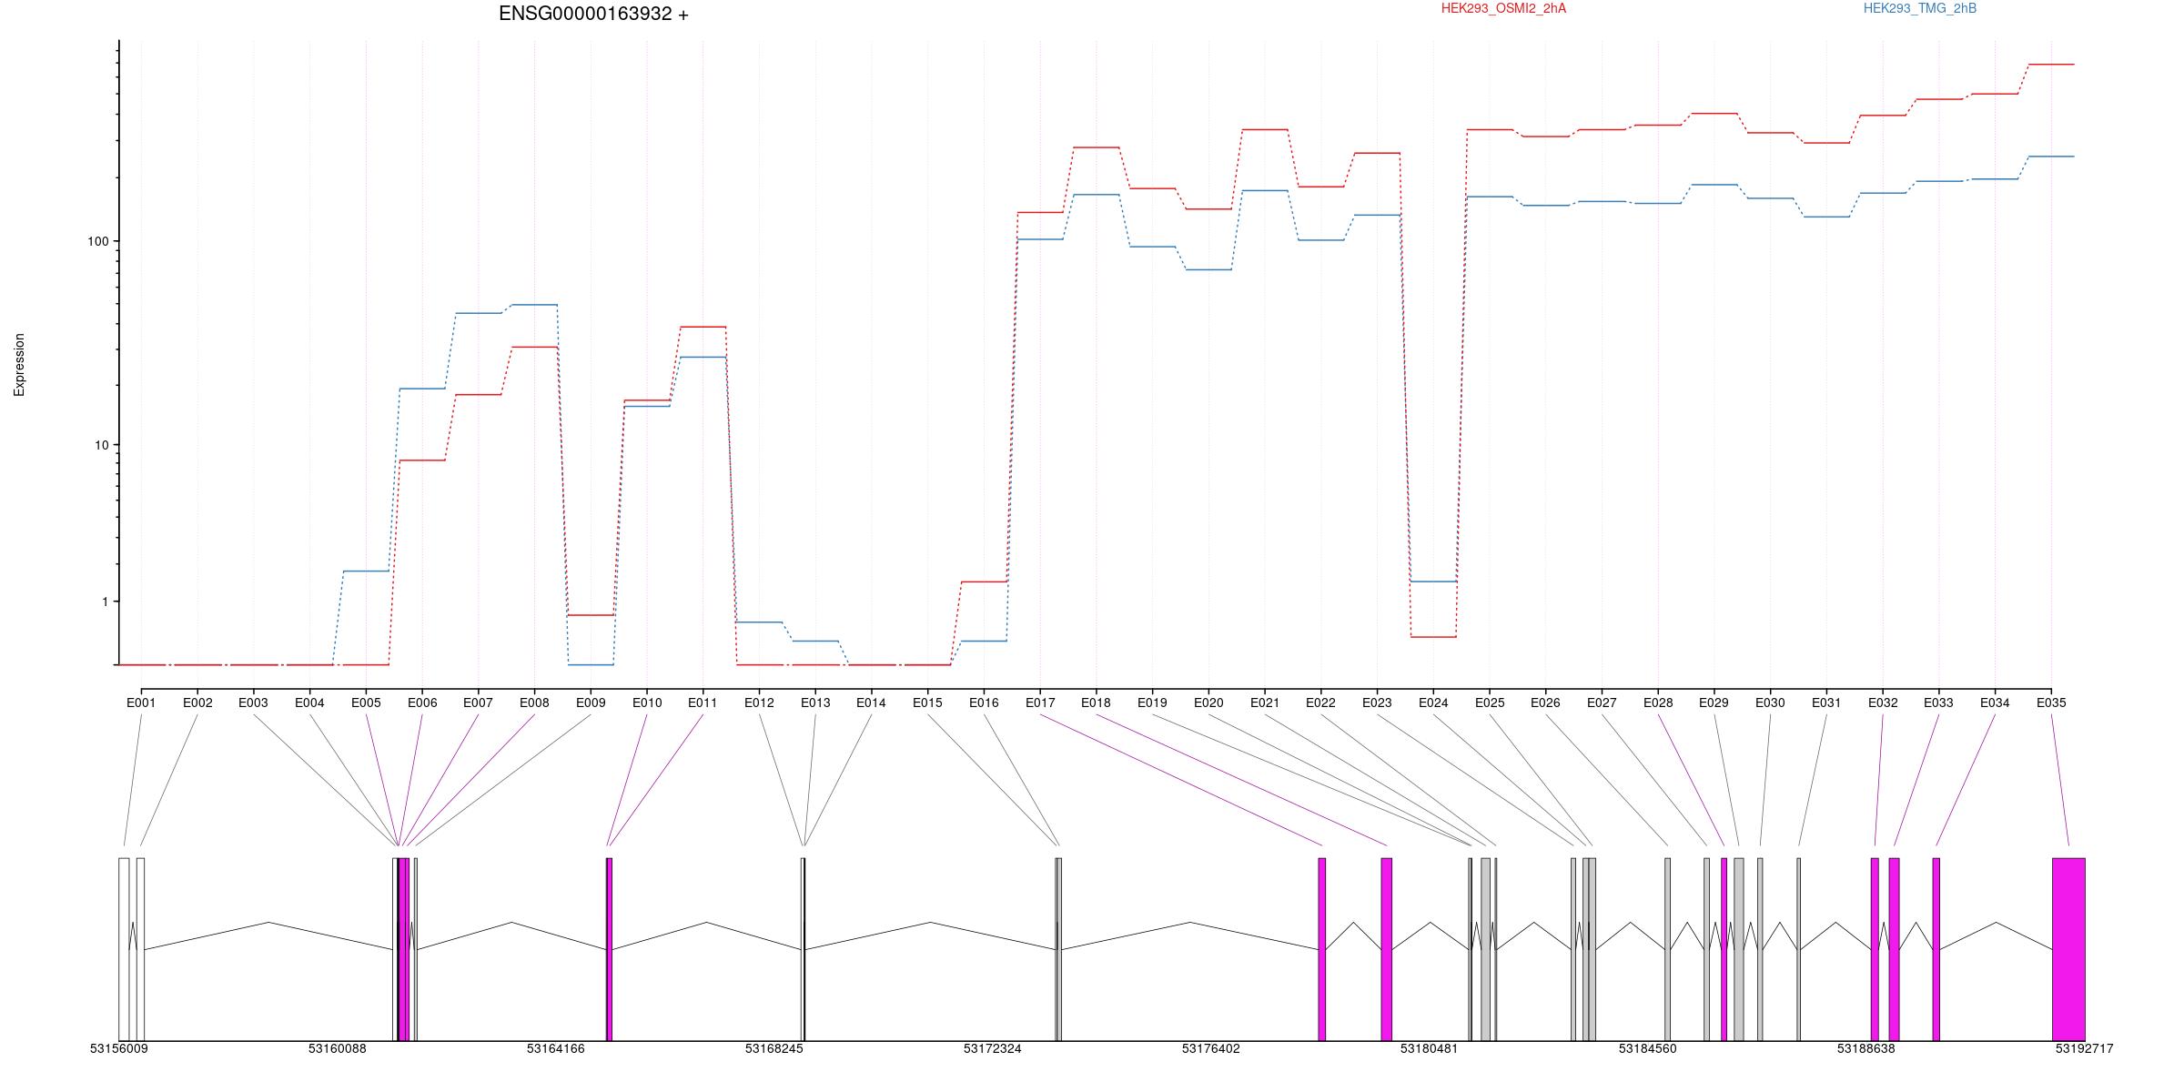Select exon label E015
This screenshot has width=2184, height=1092.
[927, 703]
